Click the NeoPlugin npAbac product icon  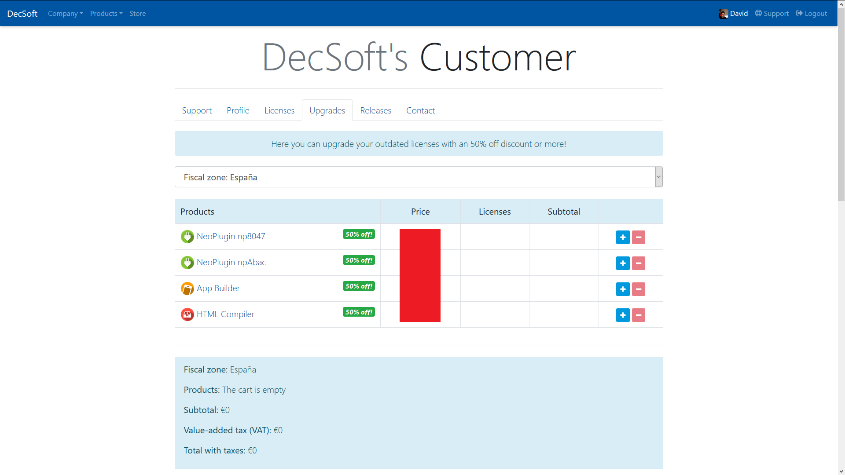[x=187, y=262]
